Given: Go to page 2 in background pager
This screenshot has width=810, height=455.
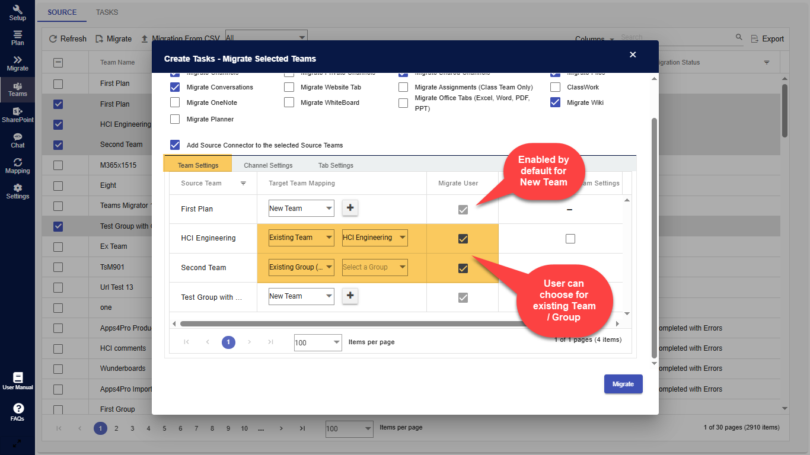Looking at the screenshot, I should pyautogui.click(x=116, y=428).
